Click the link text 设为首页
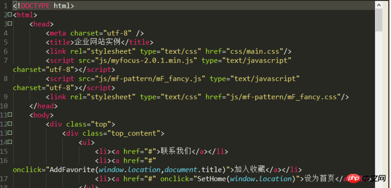This screenshot has height=188, width=391. [319, 179]
